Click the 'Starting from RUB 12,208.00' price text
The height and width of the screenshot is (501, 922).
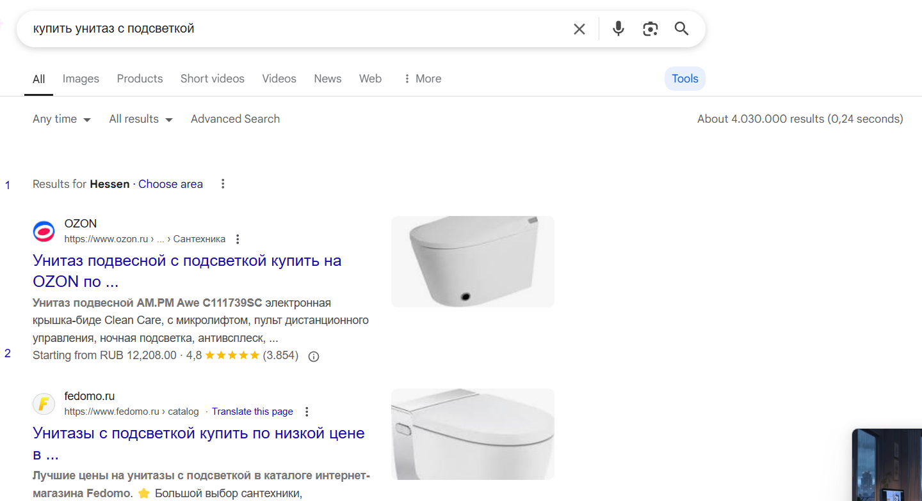104,355
